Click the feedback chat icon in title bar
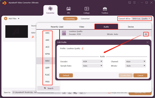This screenshot has width=155, height=98. [129, 3]
